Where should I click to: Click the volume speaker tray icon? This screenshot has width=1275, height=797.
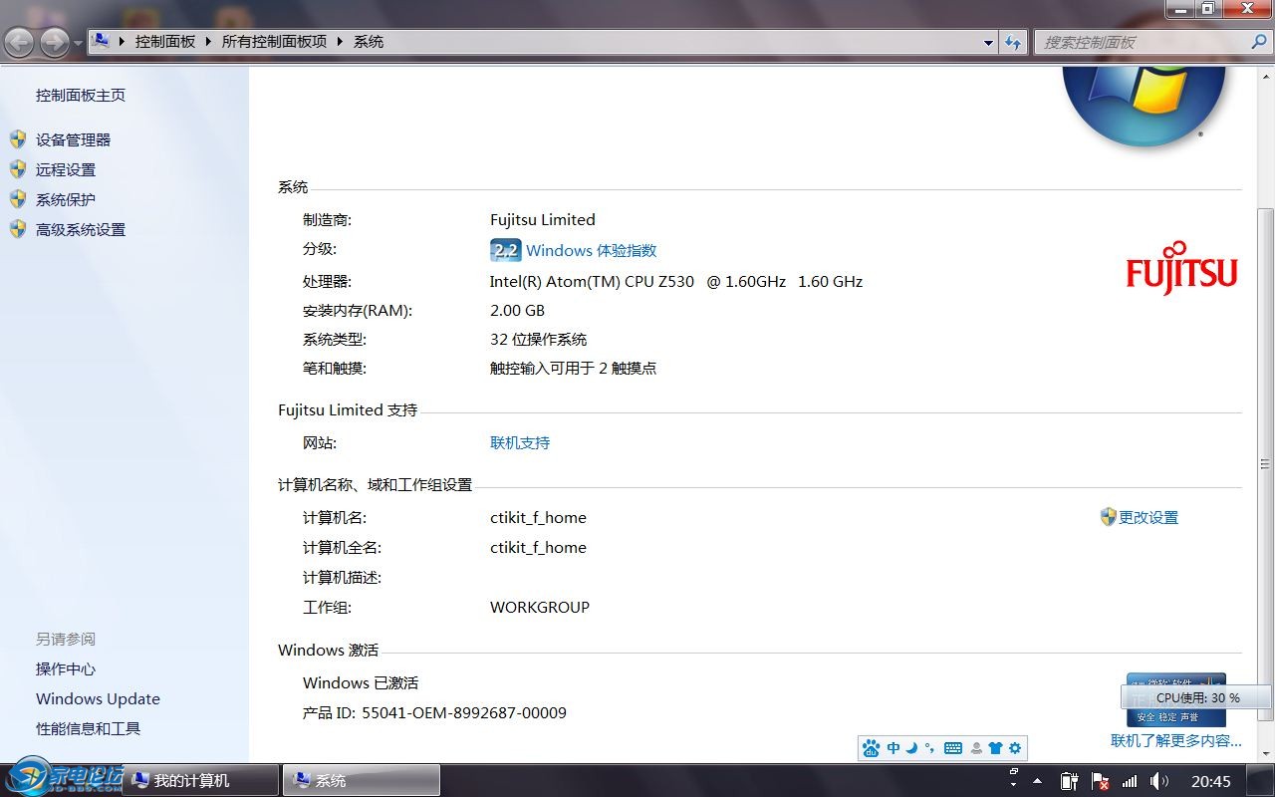(x=1159, y=781)
